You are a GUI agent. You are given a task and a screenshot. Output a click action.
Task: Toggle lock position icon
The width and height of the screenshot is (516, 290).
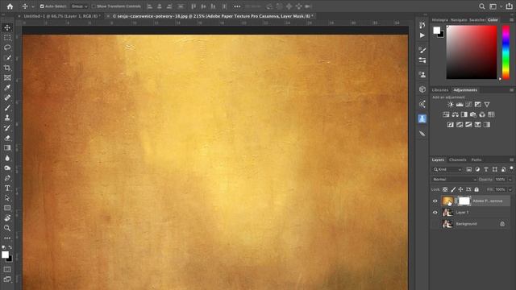pyautogui.click(x=460, y=189)
